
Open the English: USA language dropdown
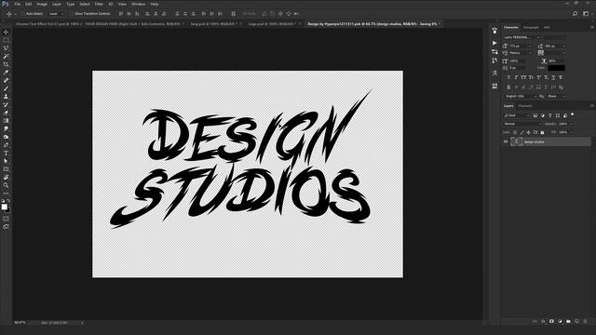point(521,97)
